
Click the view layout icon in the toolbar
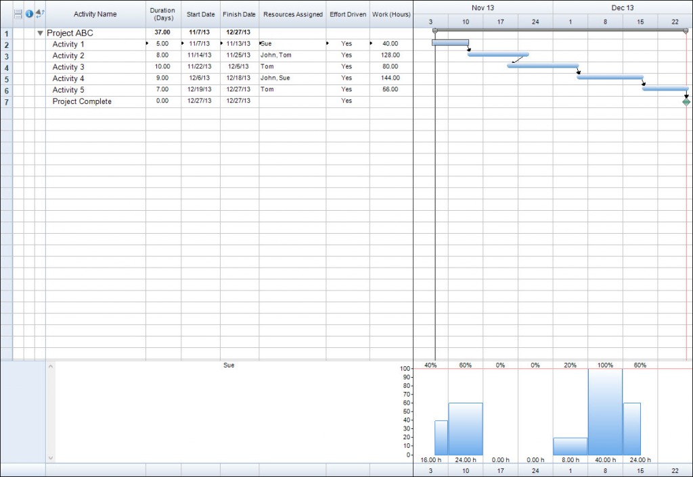tap(18, 13)
